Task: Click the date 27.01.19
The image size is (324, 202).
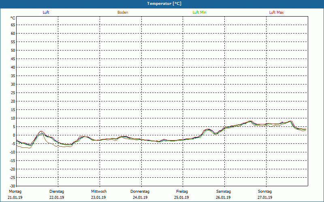Action: 265,198
